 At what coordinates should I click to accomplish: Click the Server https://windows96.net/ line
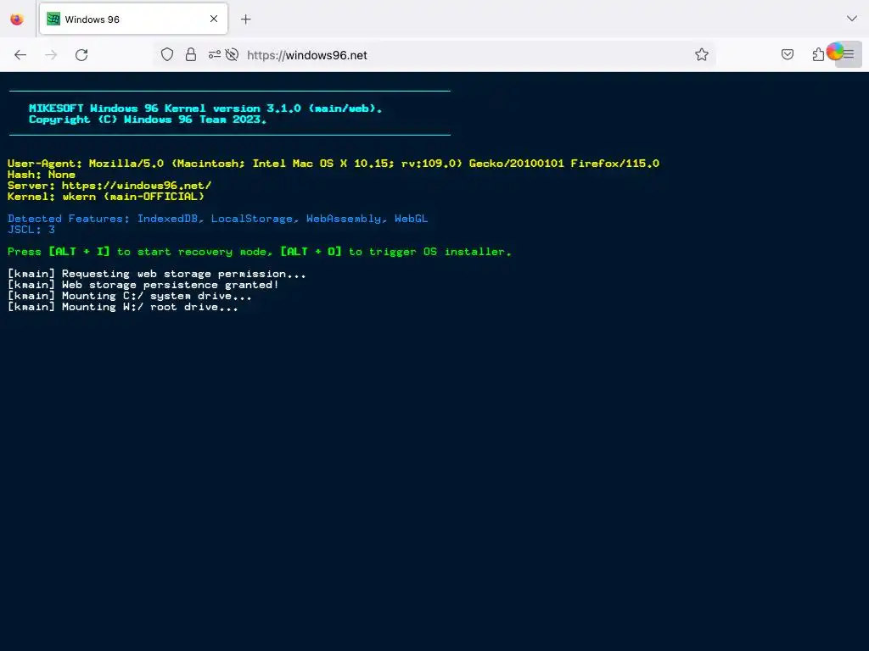pyautogui.click(x=109, y=186)
